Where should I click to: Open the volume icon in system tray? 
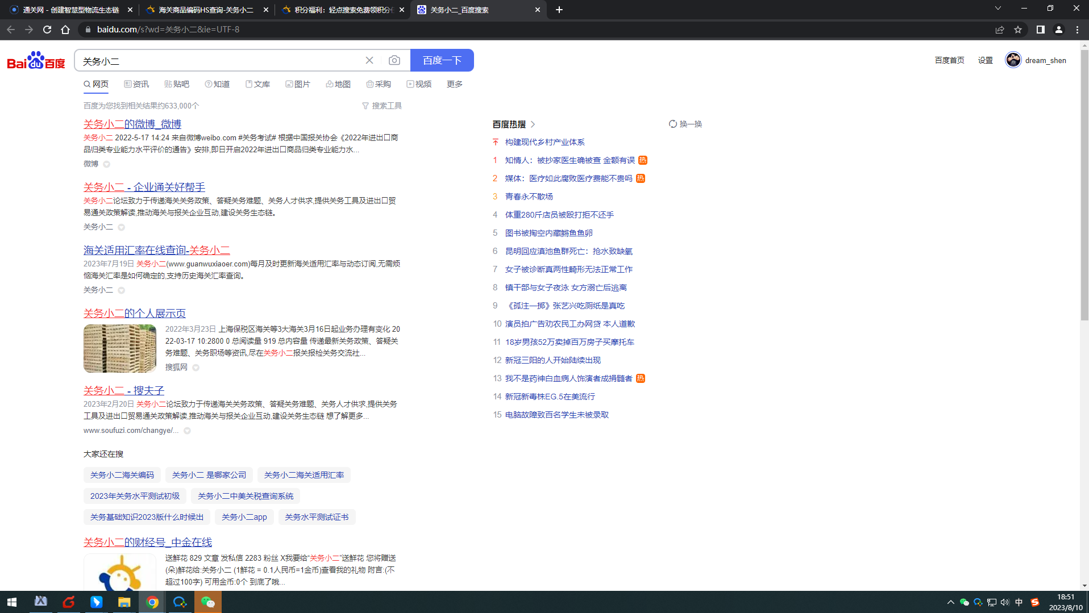pyautogui.click(x=1005, y=602)
